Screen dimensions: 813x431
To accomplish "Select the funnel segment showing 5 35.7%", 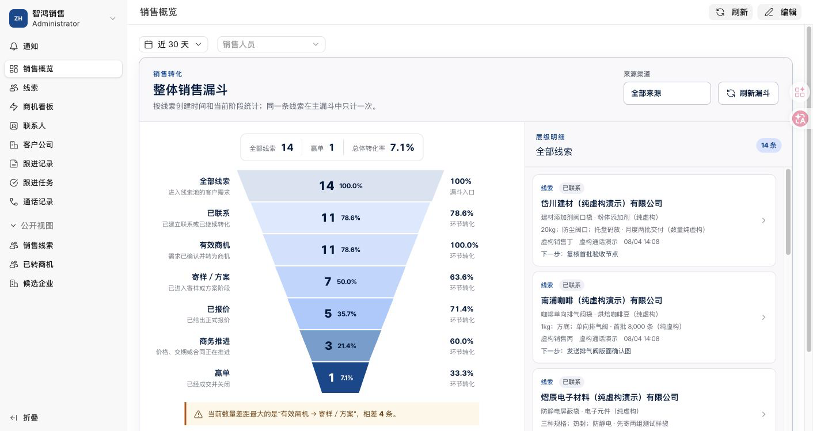I will coord(340,314).
